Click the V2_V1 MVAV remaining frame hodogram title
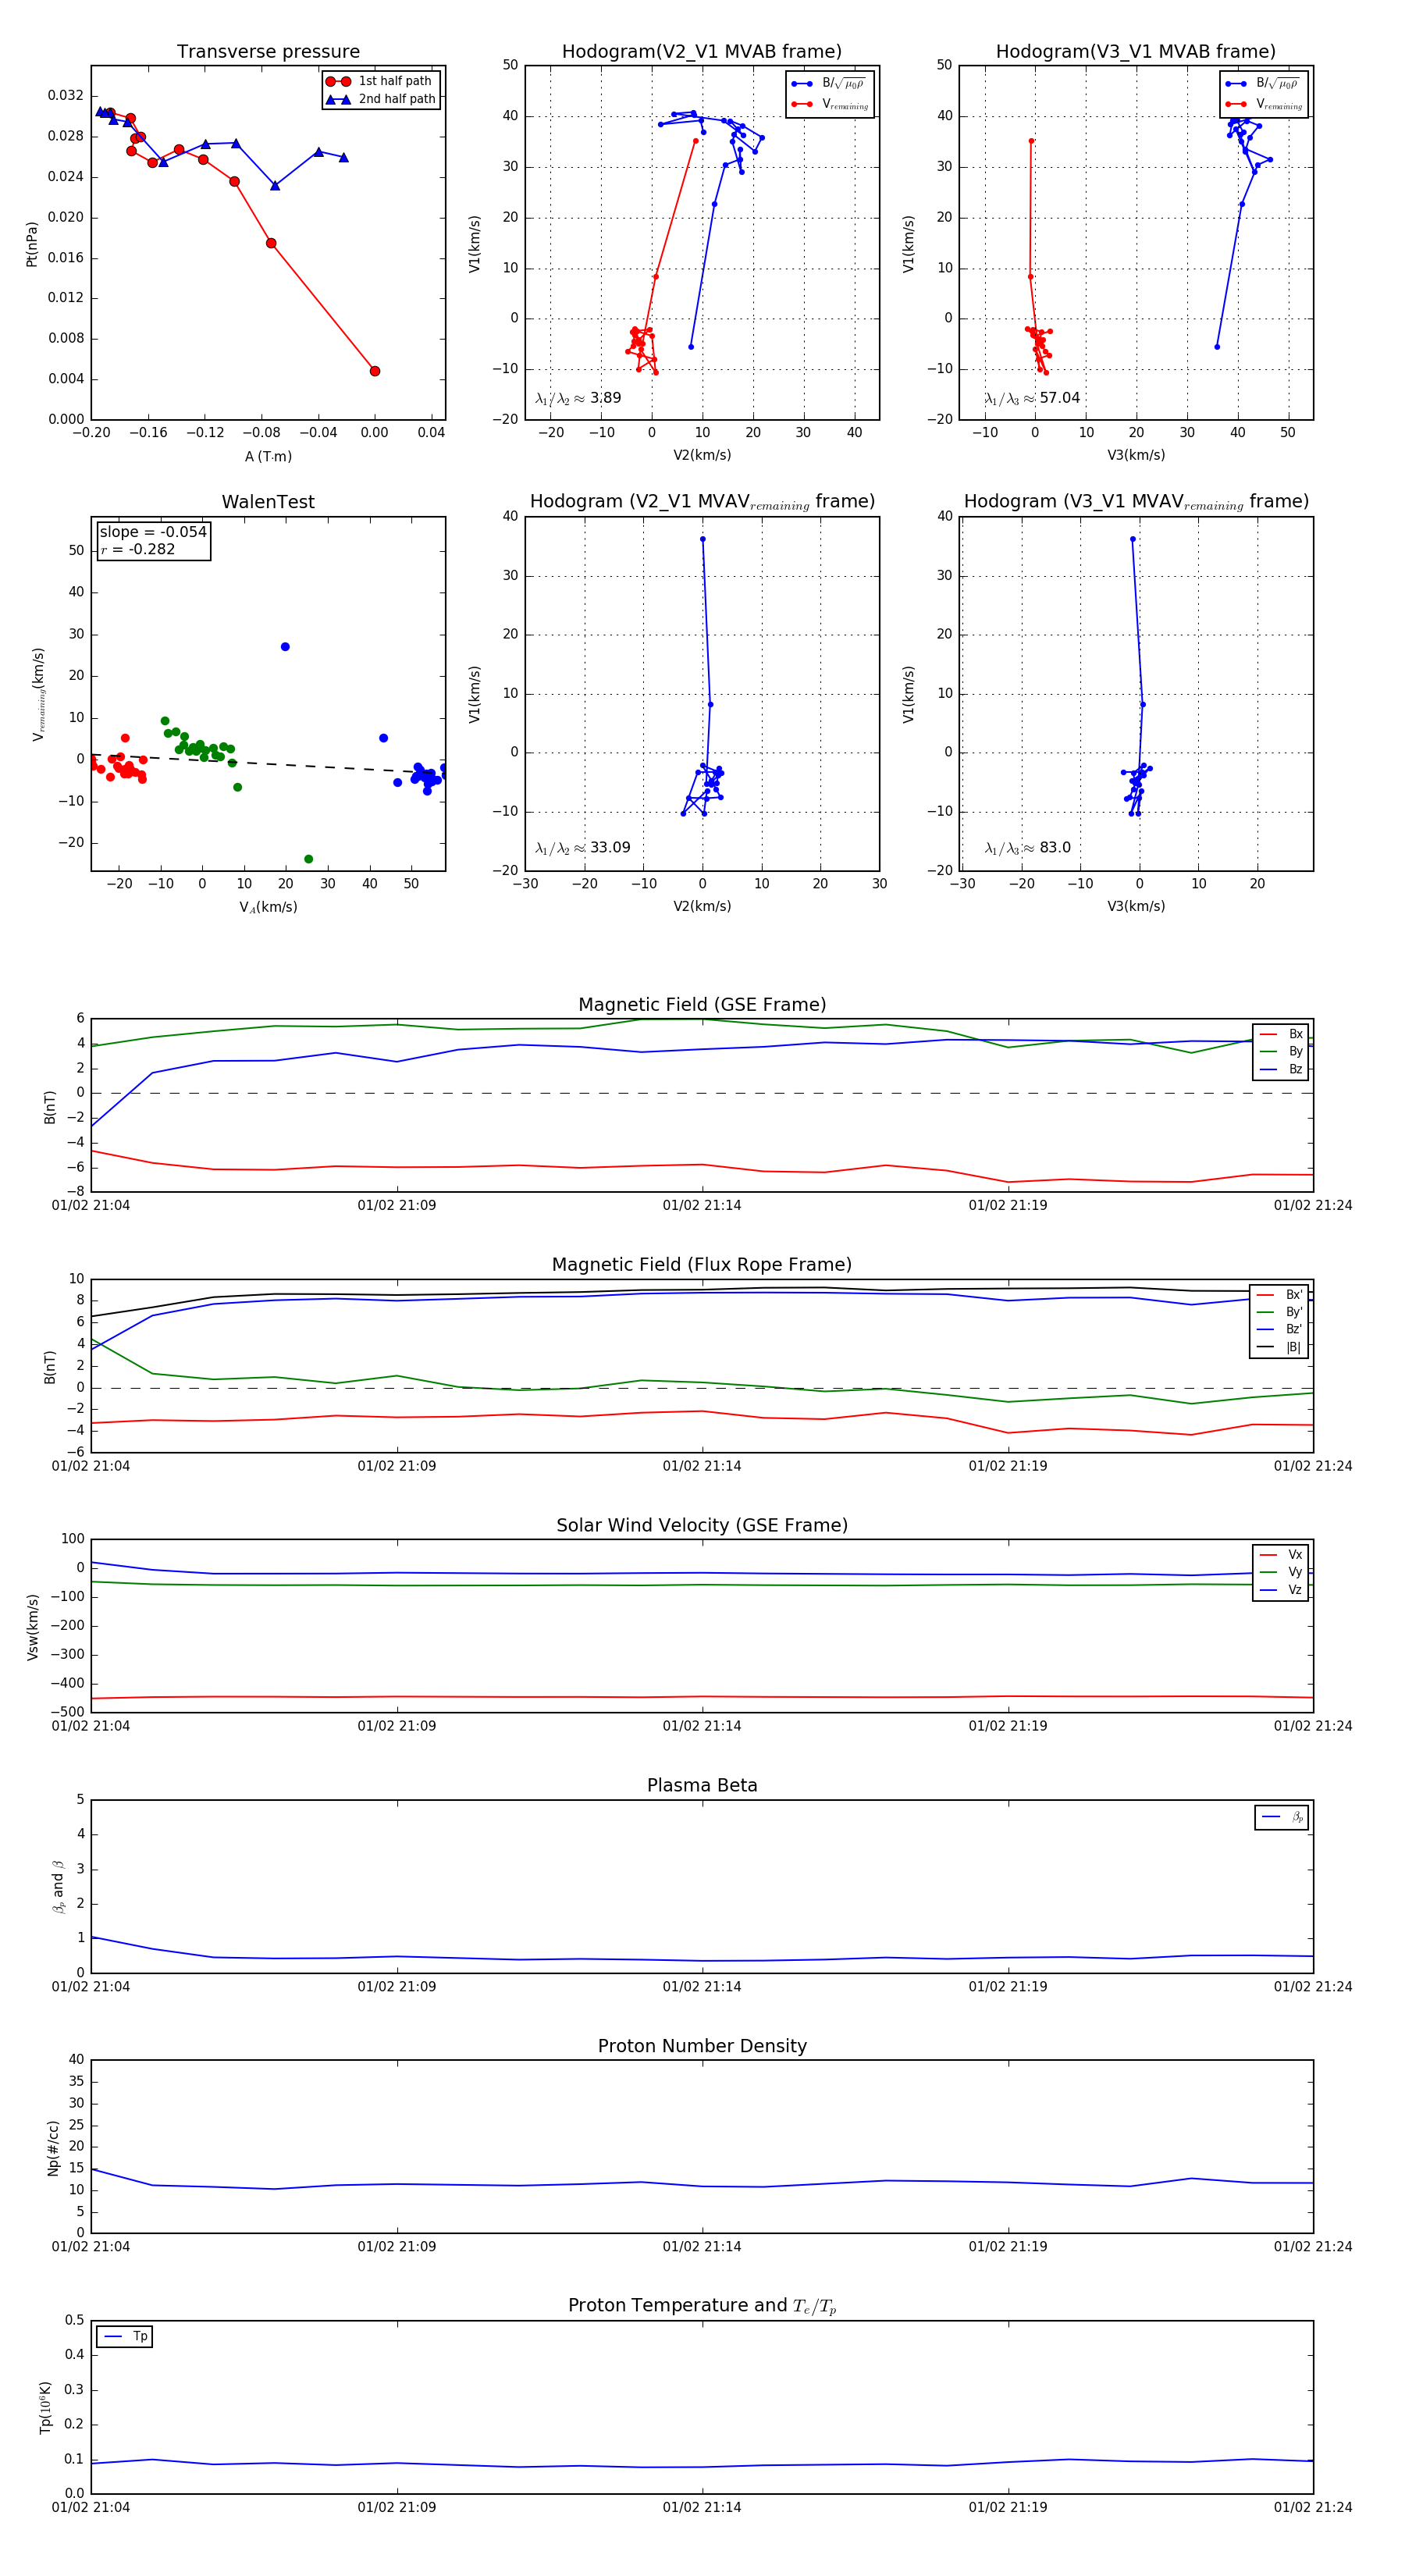This screenshot has height=2576, width=1405. click(x=702, y=502)
